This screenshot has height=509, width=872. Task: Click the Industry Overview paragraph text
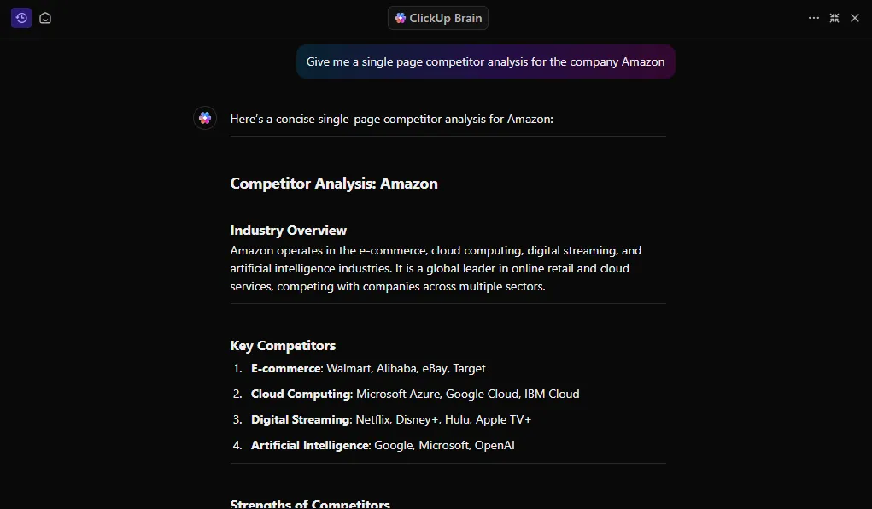436,269
